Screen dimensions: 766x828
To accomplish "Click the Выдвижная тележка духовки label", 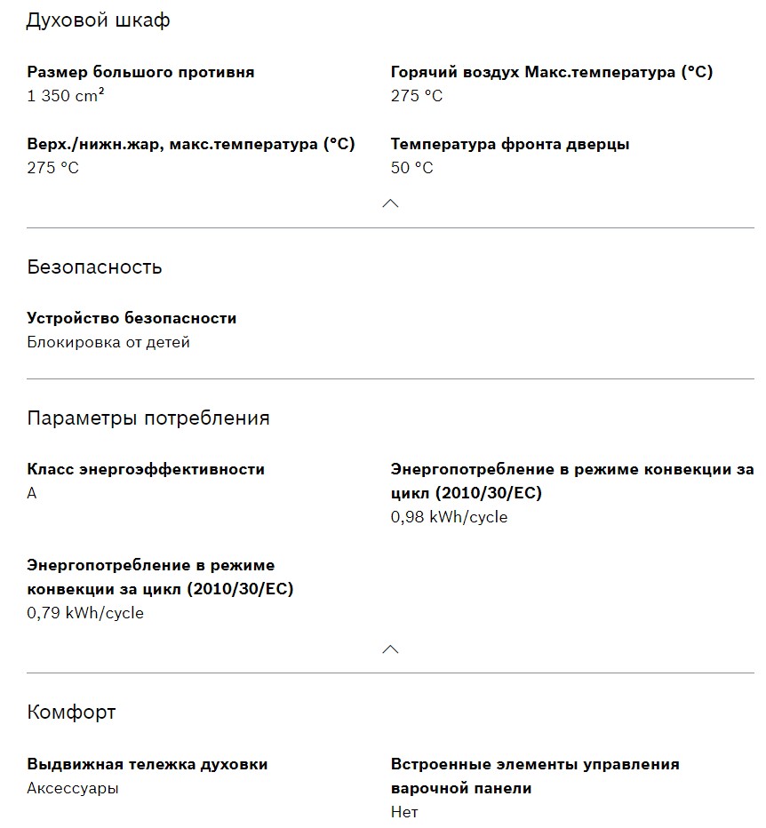I will [x=148, y=764].
